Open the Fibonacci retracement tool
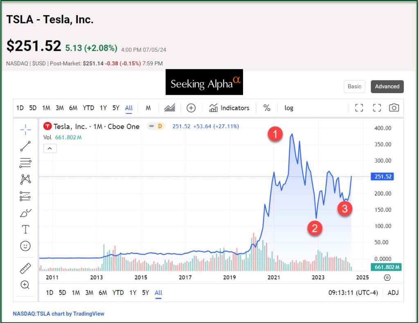Image resolution: width=419 pixels, height=323 pixels. coord(25,163)
